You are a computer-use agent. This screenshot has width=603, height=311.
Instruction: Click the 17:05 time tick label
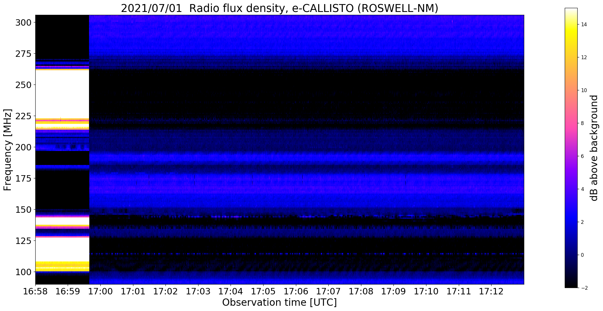point(264,292)
